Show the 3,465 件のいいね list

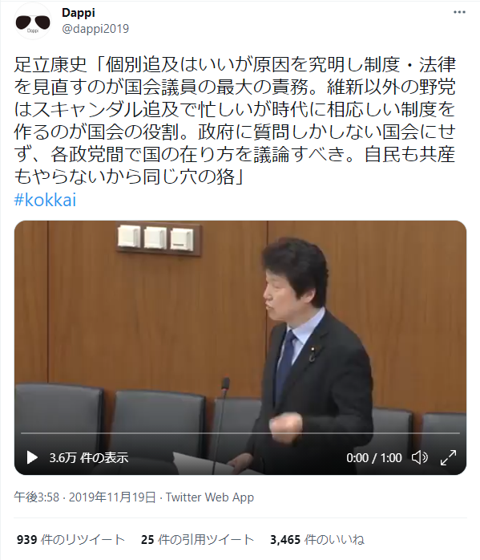pyautogui.click(x=317, y=539)
